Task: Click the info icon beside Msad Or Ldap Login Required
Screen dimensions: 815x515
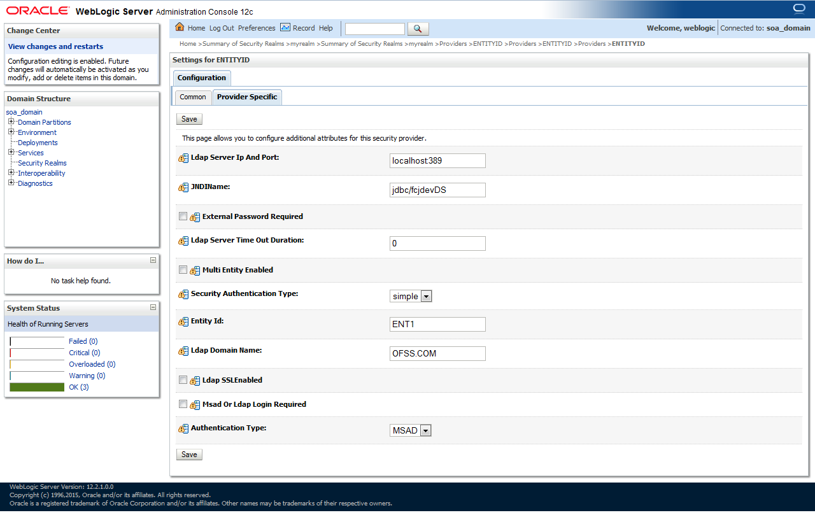Action: point(195,405)
